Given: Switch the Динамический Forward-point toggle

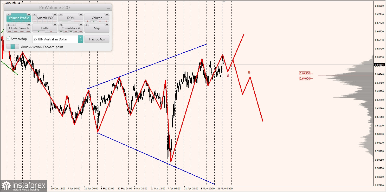Looking at the screenshot, I should (x=13, y=47).
